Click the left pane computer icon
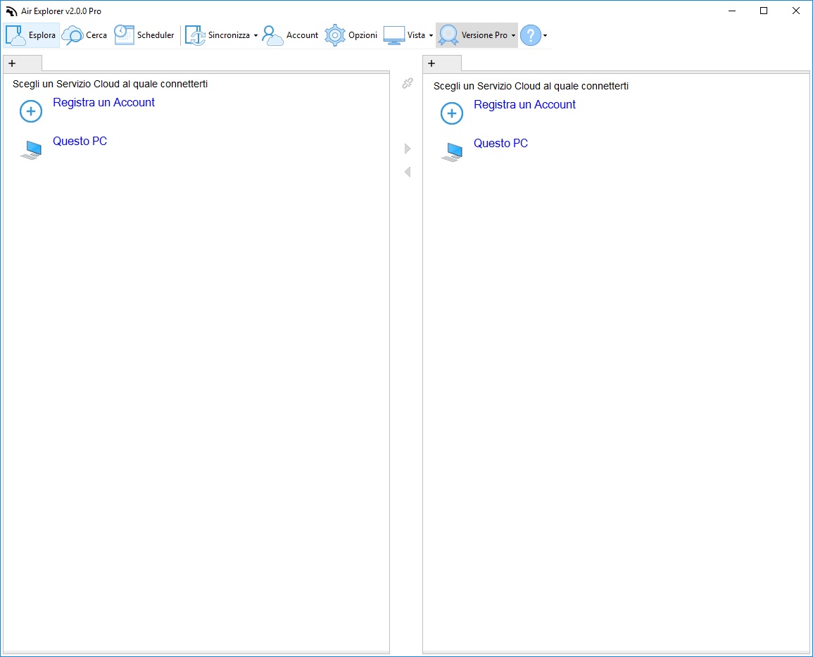Viewport: 813px width, 657px height. pos(31,150)
